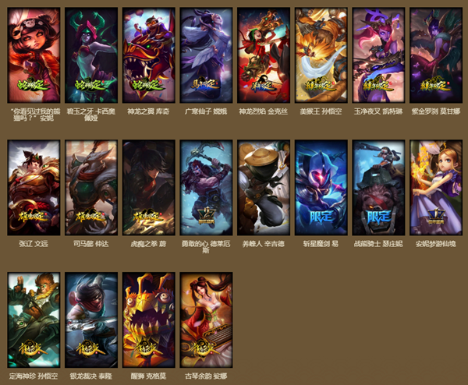Select the 紫金罗刹 莫甘娜 skin thumbnail
Screen dimensions: 468x385
436,55
